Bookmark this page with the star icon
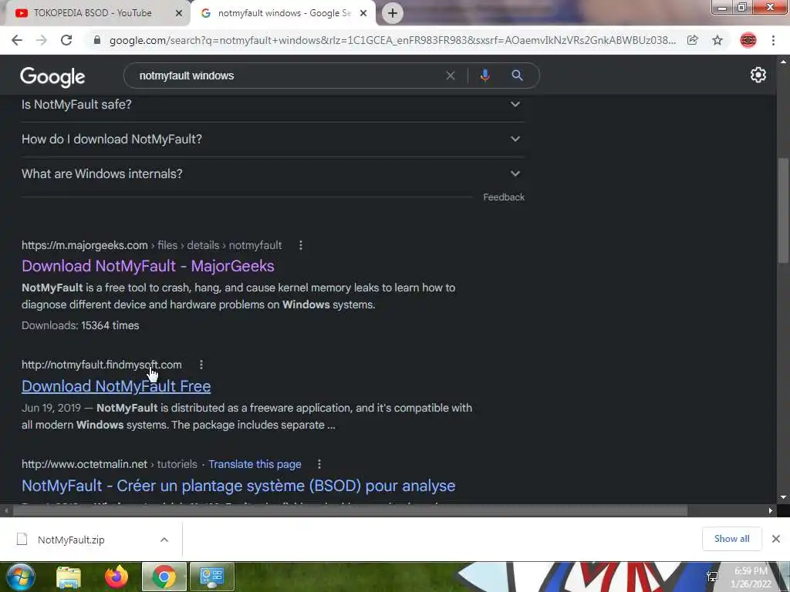Image resolution: width=790 pixels, height=592 pixels. [x=717, y=40]
